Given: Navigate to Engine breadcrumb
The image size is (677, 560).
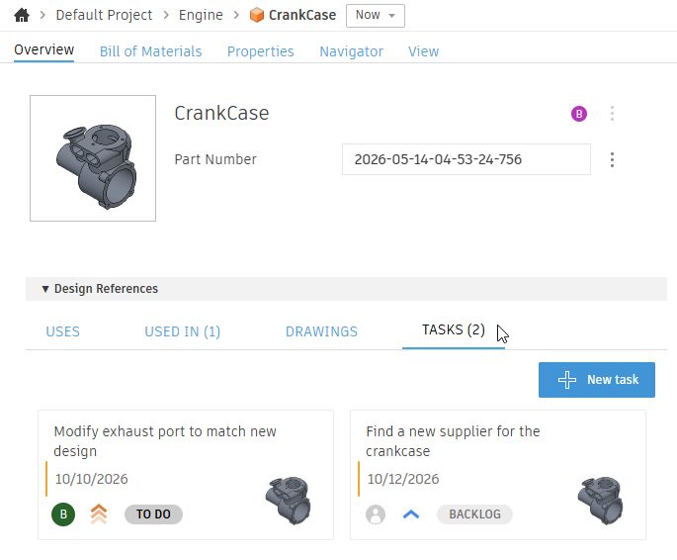Looking at the screenshot, I should pyautogui.click(x=201, y=15).
